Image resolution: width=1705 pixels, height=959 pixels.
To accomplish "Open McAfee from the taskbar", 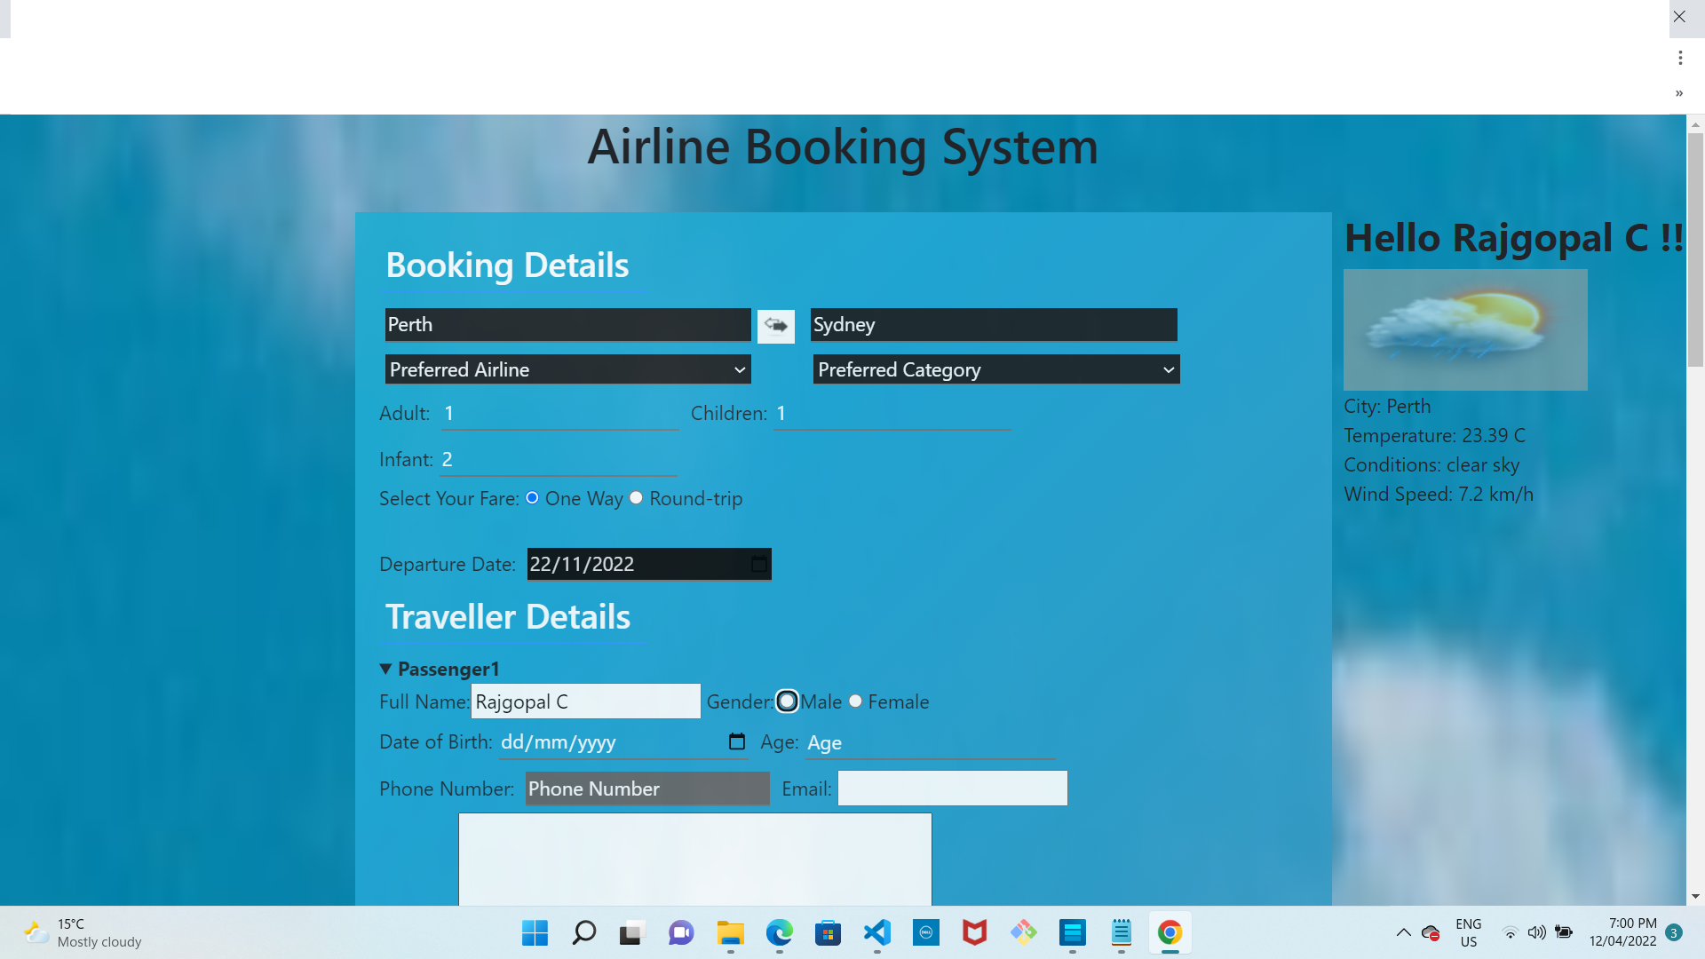I will pos(974,933).
